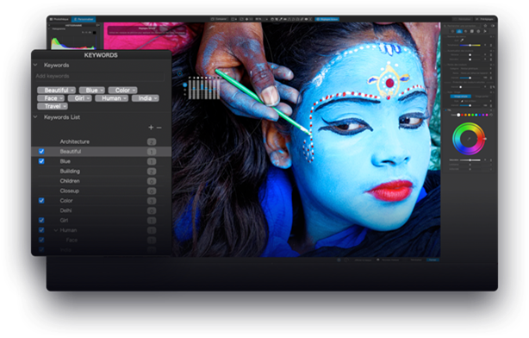Click the Add keywords input field
Viewport: 529px width, 338px height.
(100, 76)
